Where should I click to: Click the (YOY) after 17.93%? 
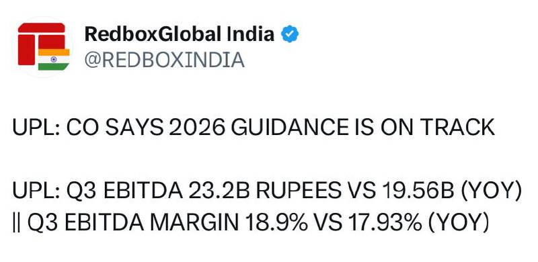click(458, 223)
